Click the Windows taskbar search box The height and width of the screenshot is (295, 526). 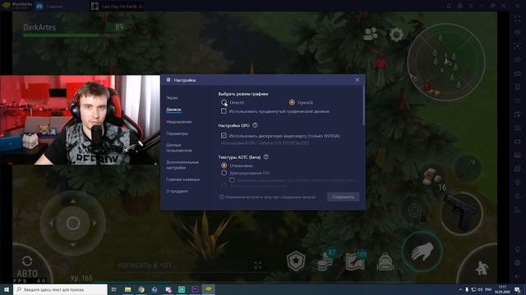(60, 289)
